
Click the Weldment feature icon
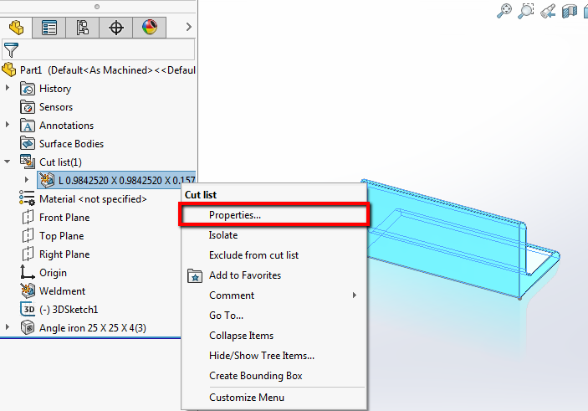coord(28,291)
